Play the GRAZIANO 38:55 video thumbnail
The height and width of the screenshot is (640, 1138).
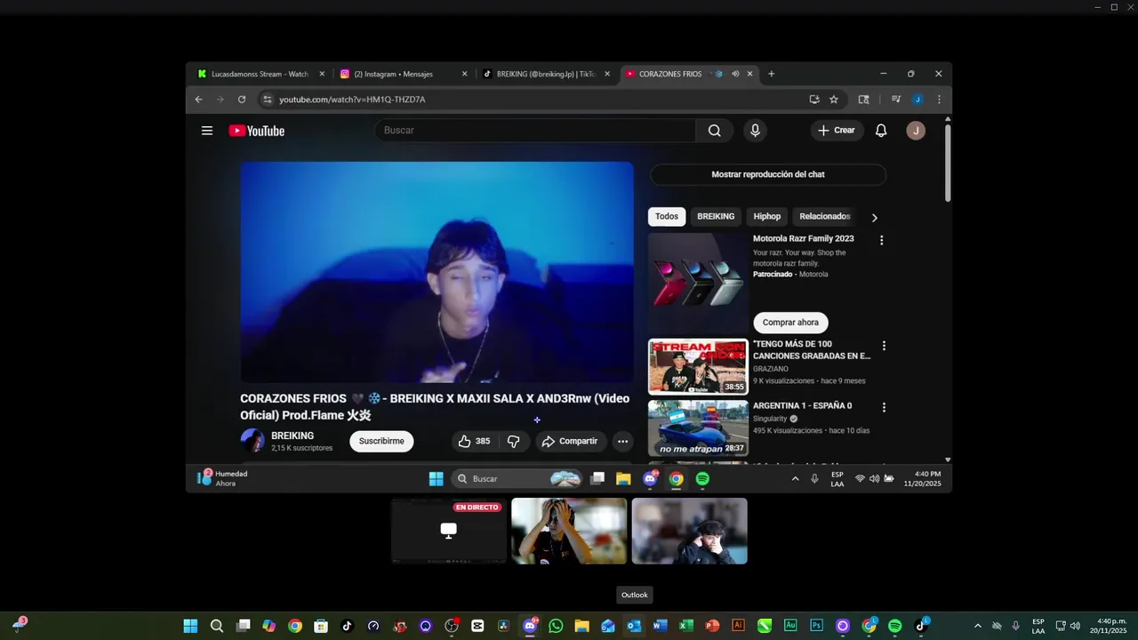pos(698,366)
